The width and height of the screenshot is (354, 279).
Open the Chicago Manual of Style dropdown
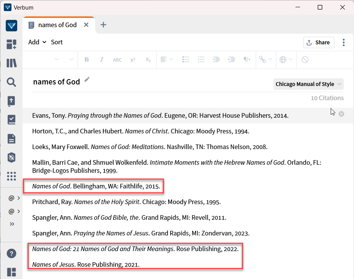309,84
